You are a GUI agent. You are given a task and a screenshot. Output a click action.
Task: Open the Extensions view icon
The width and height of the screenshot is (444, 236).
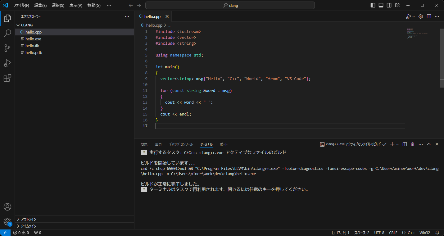pyautogui.click(x=7, y=78)
